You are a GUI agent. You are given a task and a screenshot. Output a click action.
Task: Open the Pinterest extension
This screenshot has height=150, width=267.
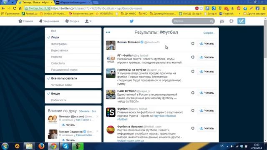click(x=239, y=8)
